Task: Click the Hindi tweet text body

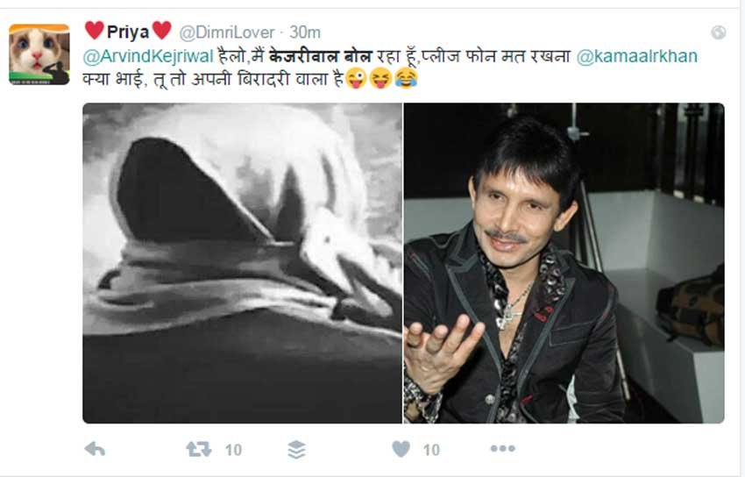Action: 390,68
